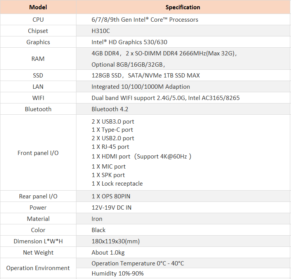Click the "Bluetooth 4.2" value

(x=110, y=109)
